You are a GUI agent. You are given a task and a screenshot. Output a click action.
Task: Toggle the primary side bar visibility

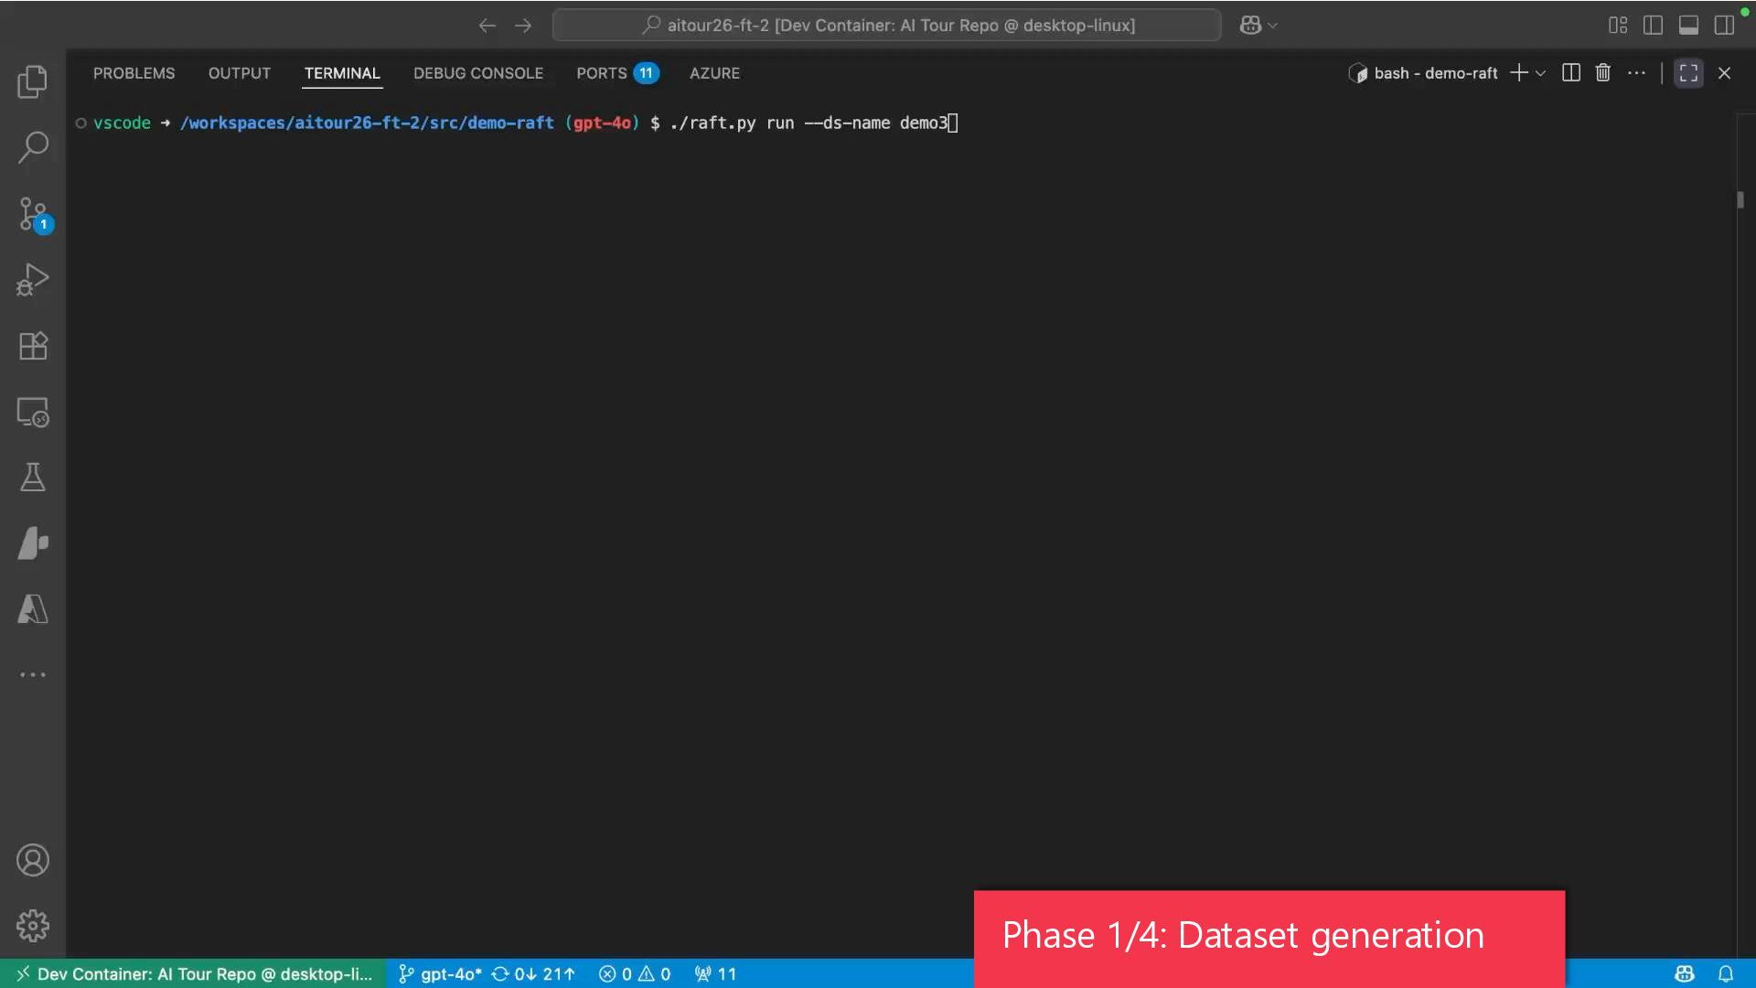pyautogui.click(x=1653, y=26)
